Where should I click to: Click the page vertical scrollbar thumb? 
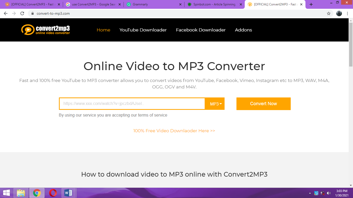click(351, 44)
